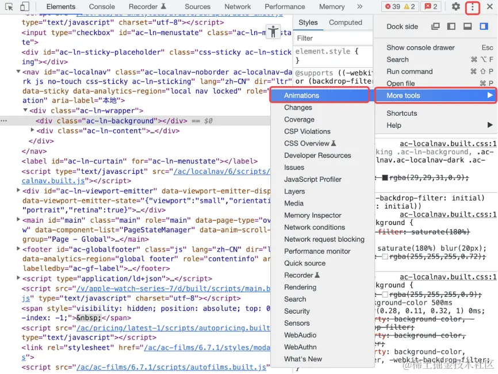Screen dimensions: 498x374
Task: Choose Open file
Action: coord(436,83)
